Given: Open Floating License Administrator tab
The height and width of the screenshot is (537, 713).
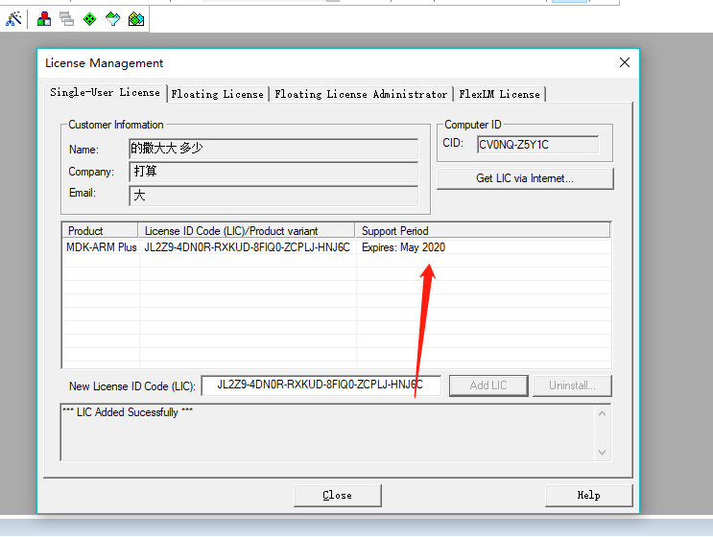Looking at the screenshot, I should click(361, 95).
